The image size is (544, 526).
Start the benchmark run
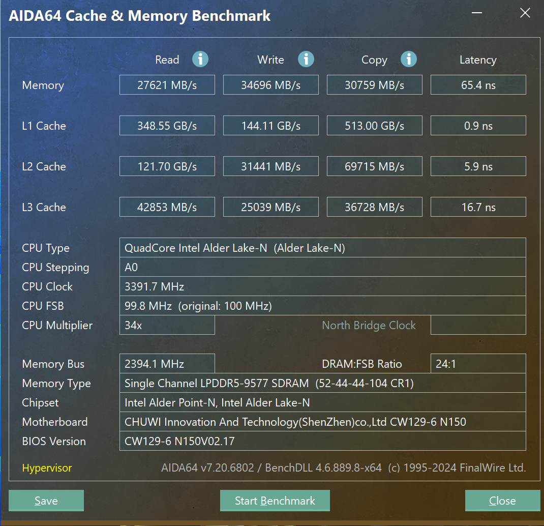[275, 500]
